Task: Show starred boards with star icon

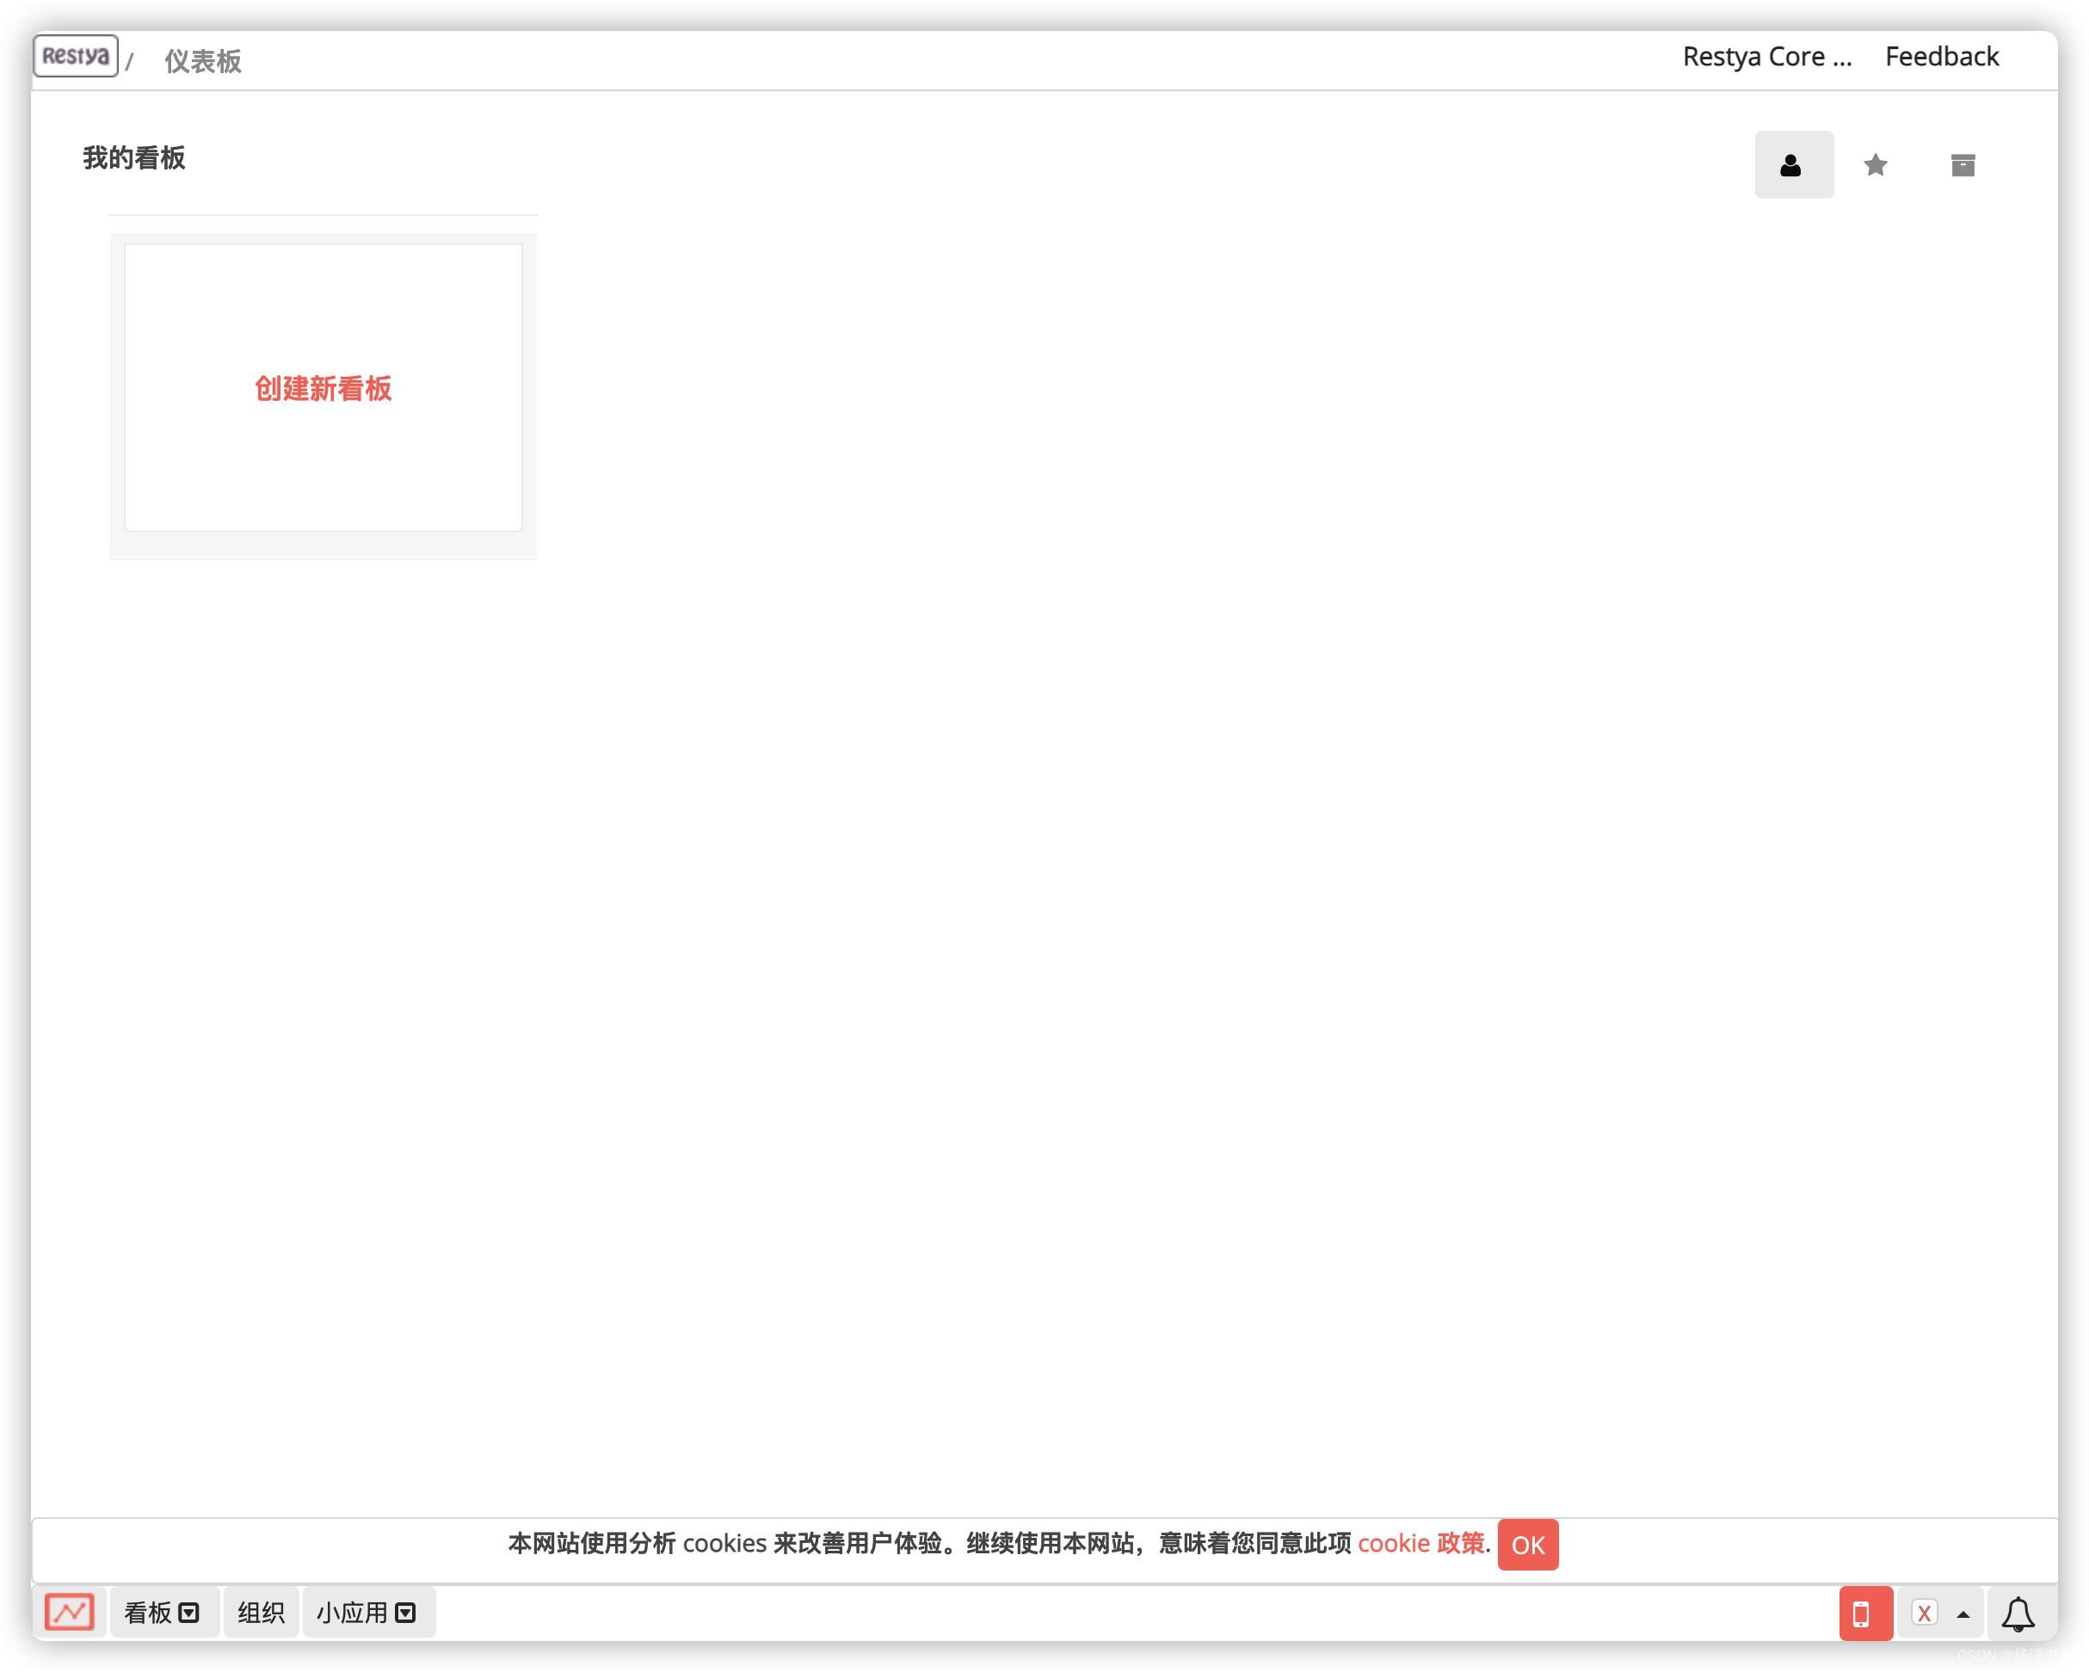Action: pos(1875,164)
